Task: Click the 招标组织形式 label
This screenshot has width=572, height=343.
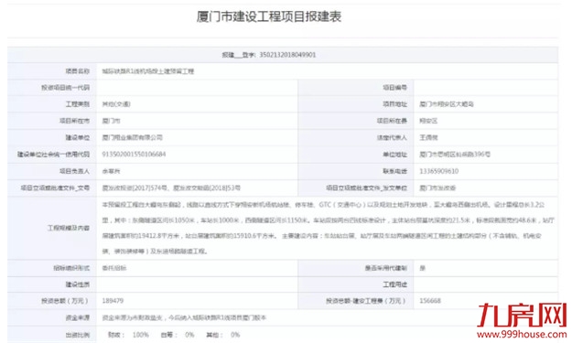Action: (71, 268)
